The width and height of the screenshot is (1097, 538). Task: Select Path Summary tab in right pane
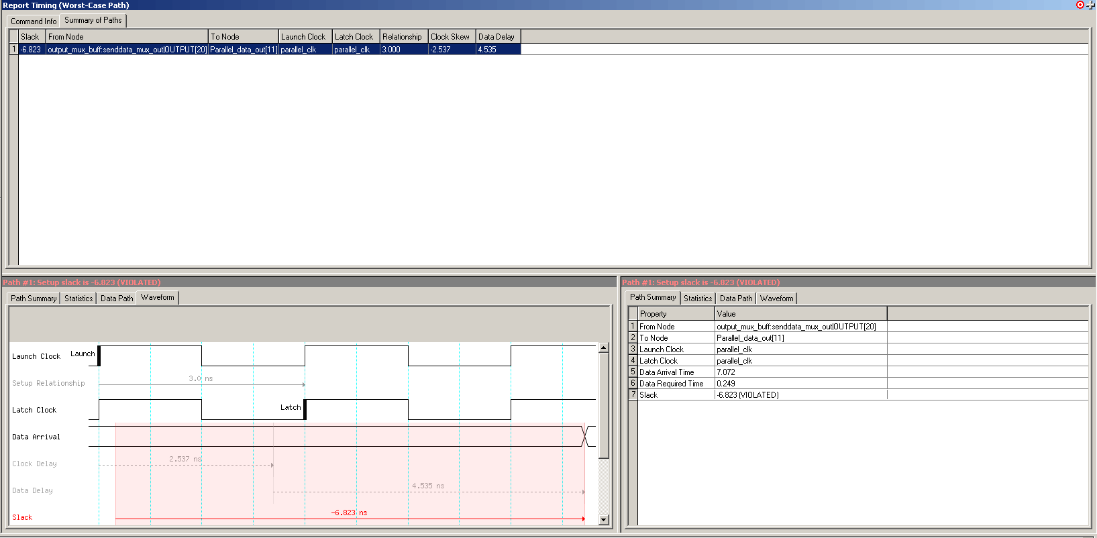click(x=653, y=297)
